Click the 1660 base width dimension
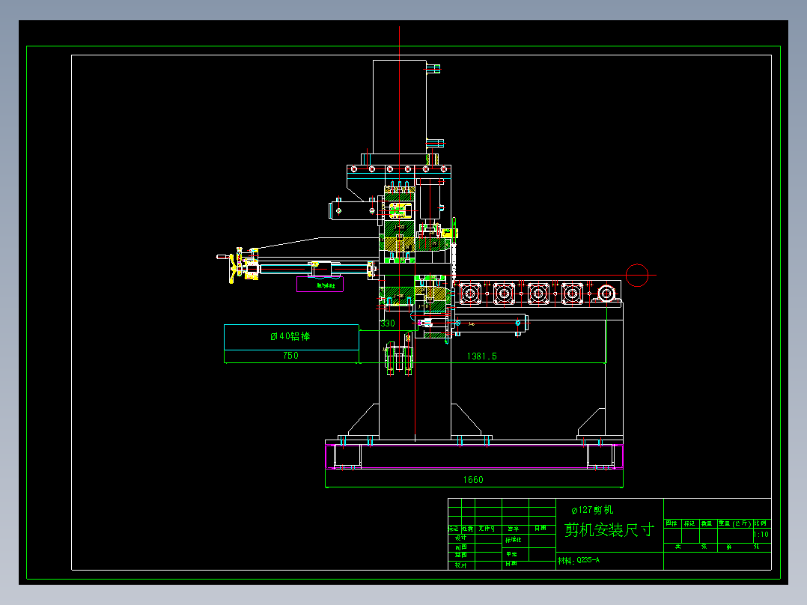Screen dimensions: 807x605 click(473, 479)
